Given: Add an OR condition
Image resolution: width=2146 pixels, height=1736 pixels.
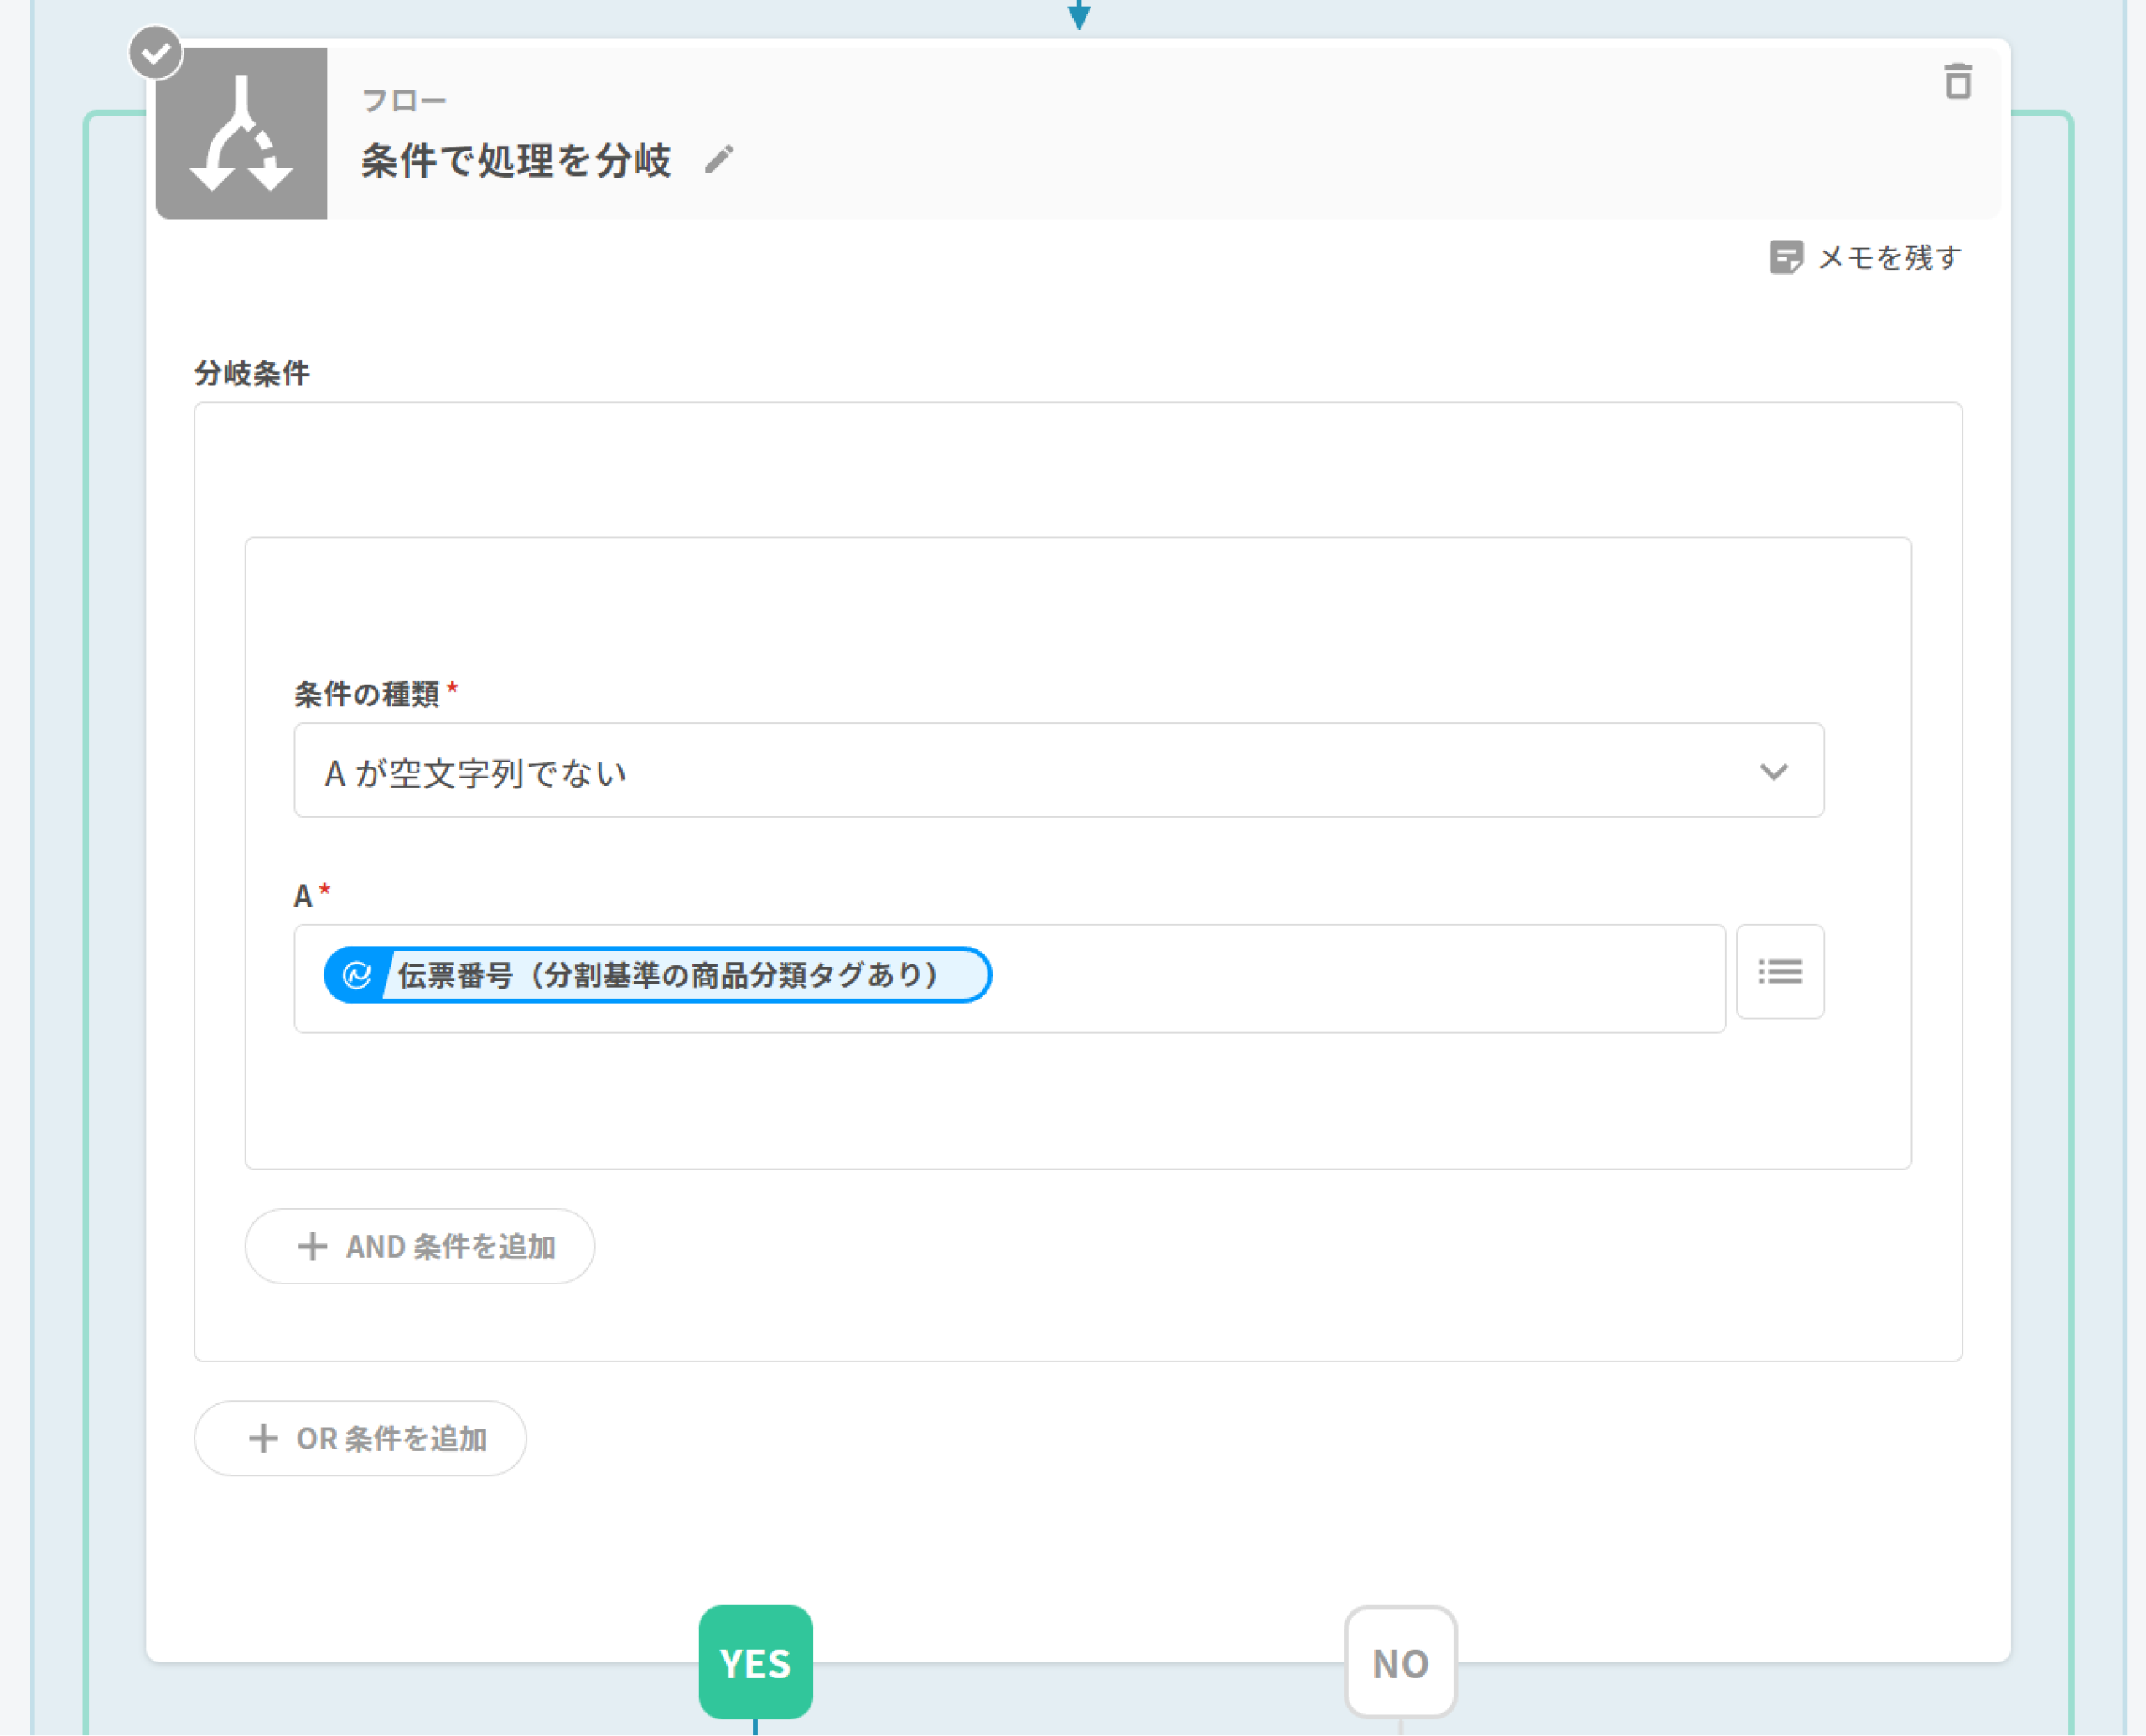Looking at the screenshot, I should 360,1438.
